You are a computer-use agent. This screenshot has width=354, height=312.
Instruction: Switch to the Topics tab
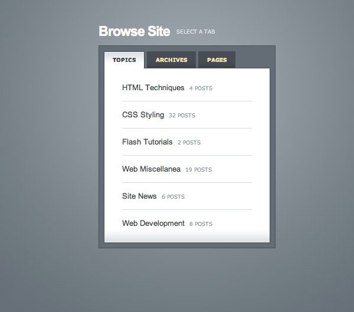click(124, 60)
